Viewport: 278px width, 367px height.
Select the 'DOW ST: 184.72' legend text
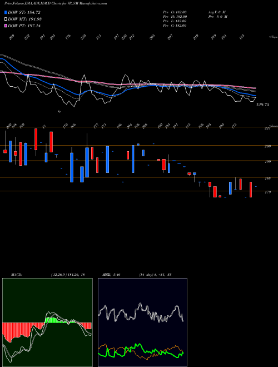[24, 12]
